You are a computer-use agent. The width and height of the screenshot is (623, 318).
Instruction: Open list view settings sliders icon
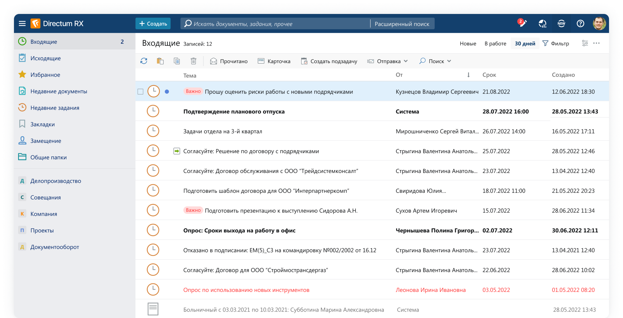[x=585, y=43]
